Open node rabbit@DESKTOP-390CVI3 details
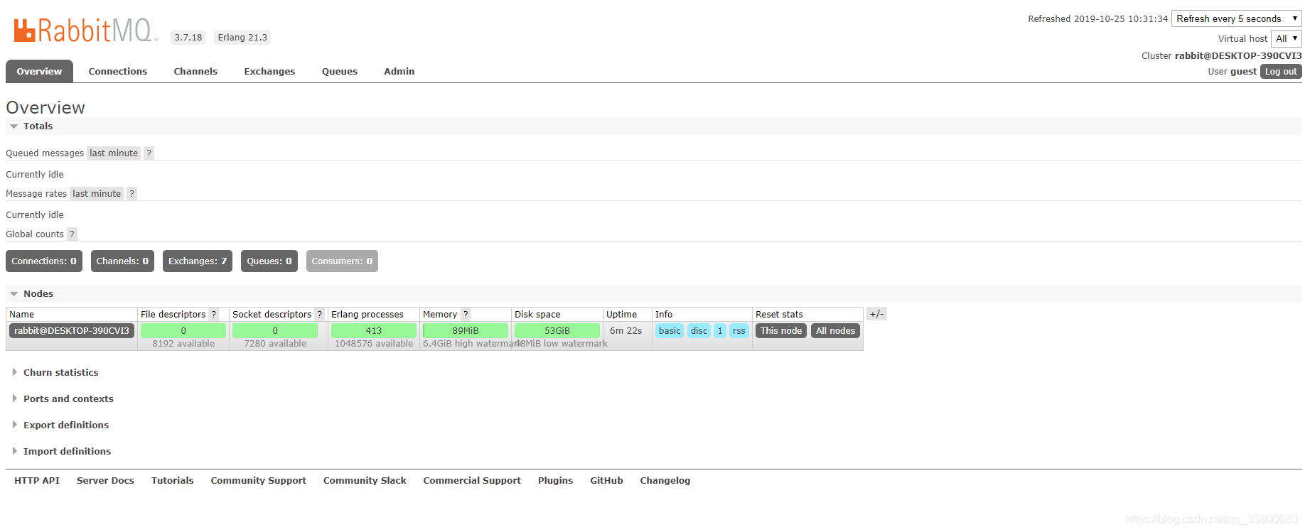 [x=72, y=331]
